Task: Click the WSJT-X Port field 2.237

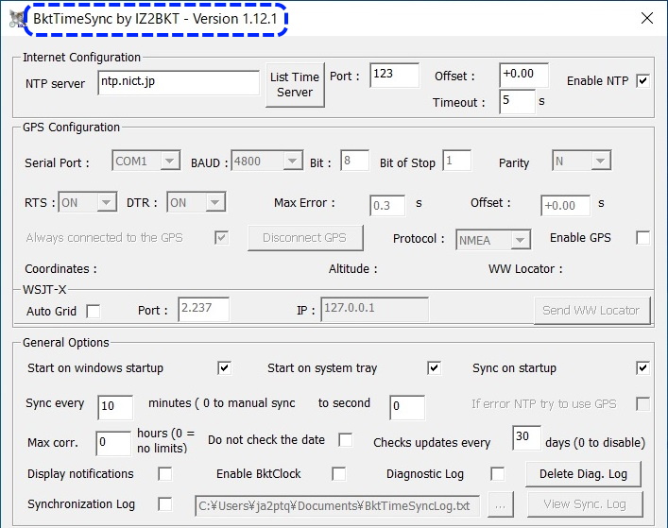Action: pos(203,309)
